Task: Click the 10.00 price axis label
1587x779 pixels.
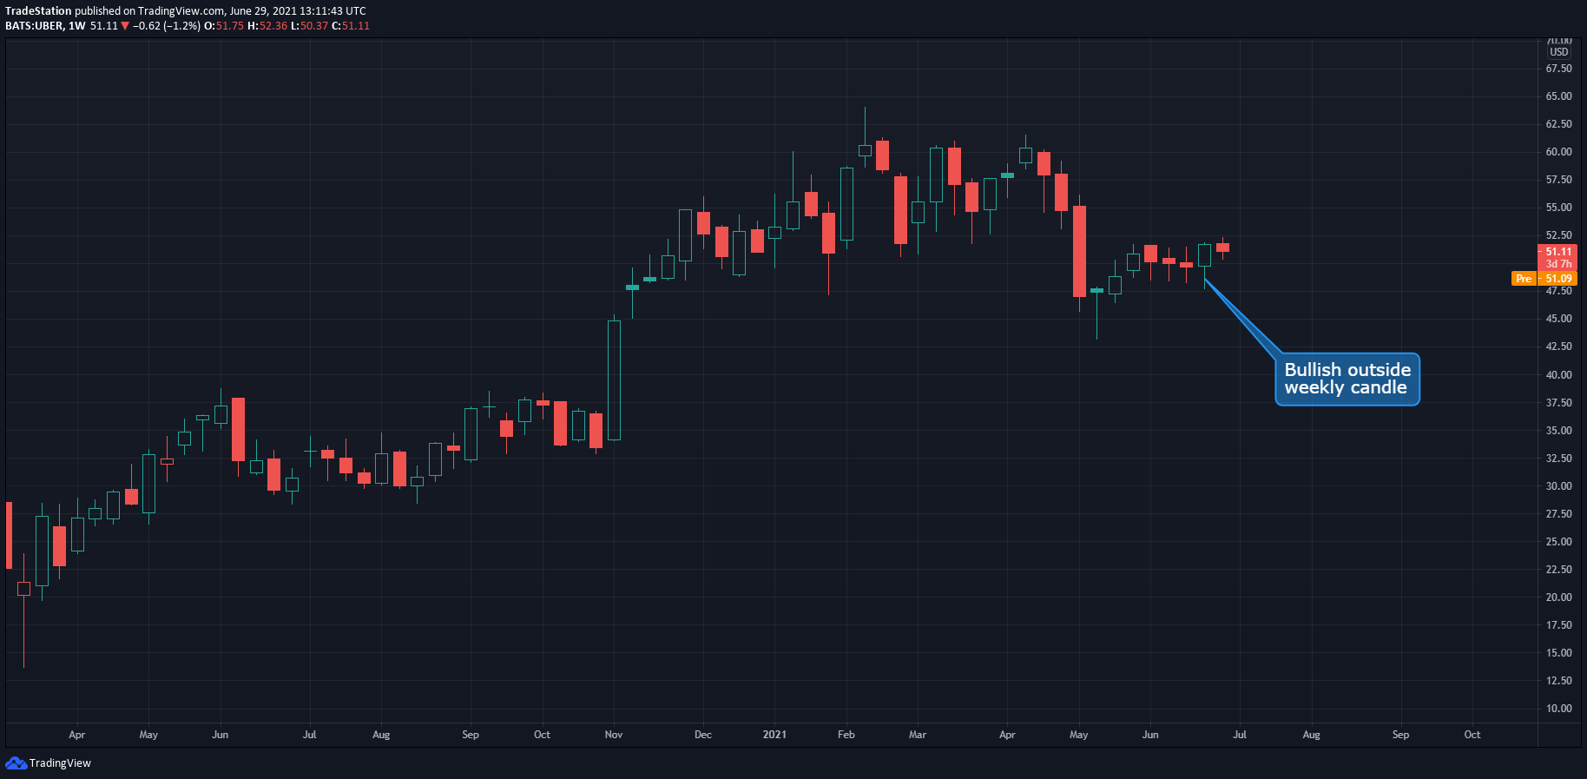Action: point(1558,709)
